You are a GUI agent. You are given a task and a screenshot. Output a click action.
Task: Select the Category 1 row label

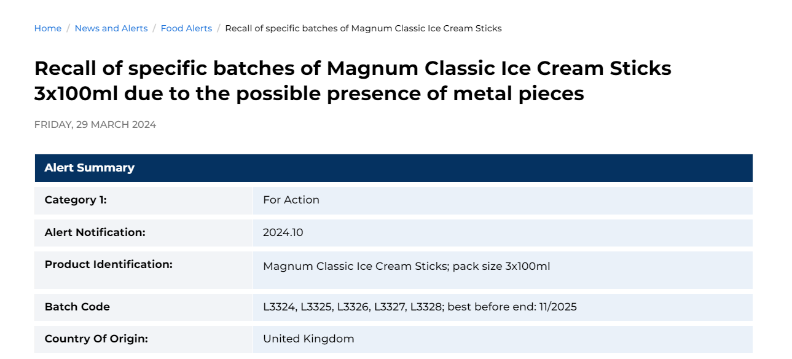pos(76,200)
